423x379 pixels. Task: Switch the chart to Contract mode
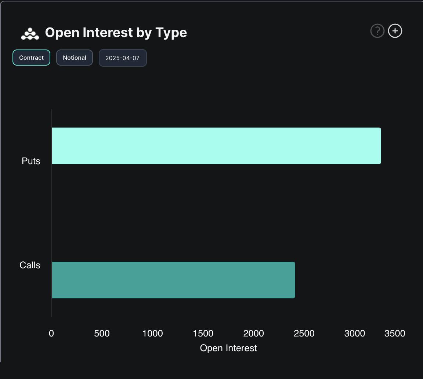(31, 58)
